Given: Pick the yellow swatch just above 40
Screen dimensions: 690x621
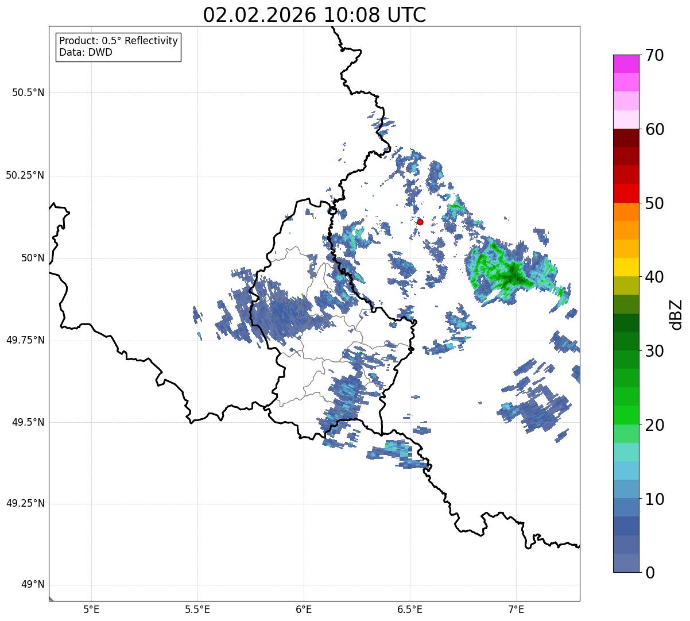Looking at the screenshot, I should point(626,267).
